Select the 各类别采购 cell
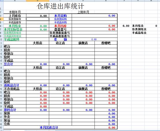Viewport: 160px width, 131px height. (x=60, y=19)
